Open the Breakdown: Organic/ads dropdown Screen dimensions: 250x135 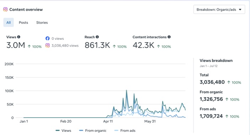coord(219,10)
